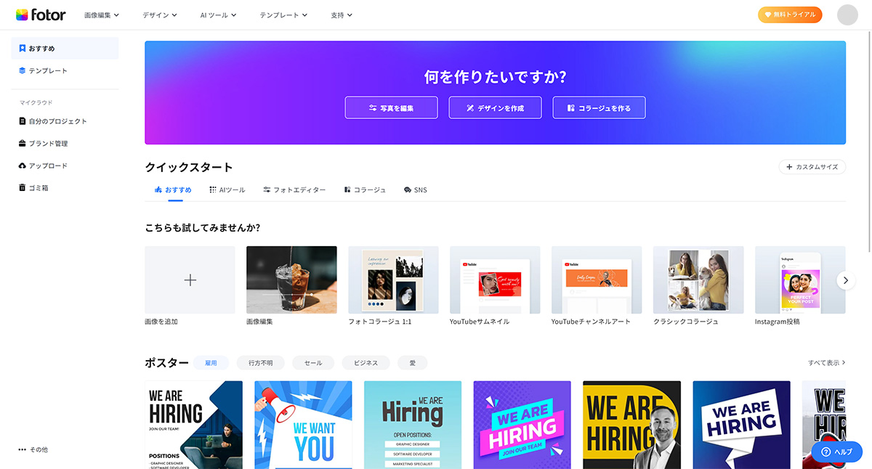Open 自分のプロジェクト in sidebar

point(65,122)
